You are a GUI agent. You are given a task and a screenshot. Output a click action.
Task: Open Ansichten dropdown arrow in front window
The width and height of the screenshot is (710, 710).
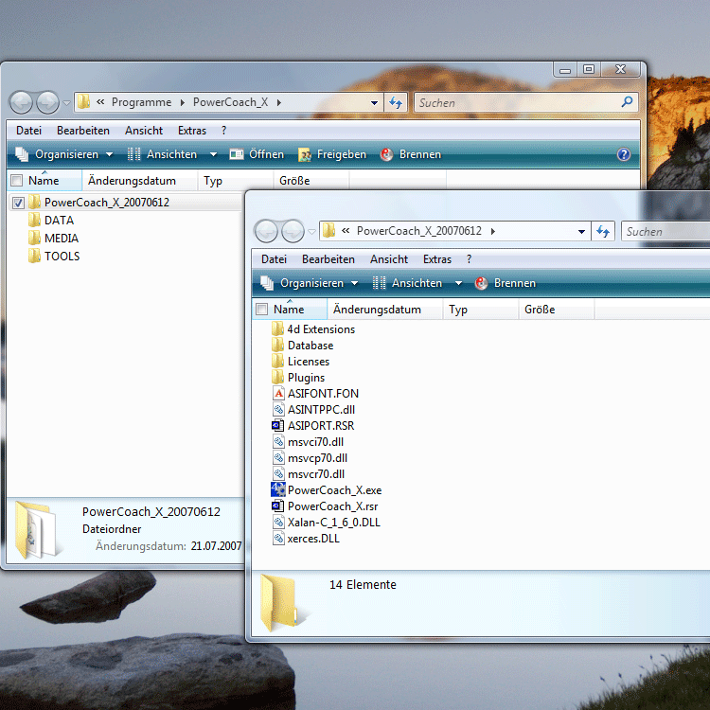[458, 283]
